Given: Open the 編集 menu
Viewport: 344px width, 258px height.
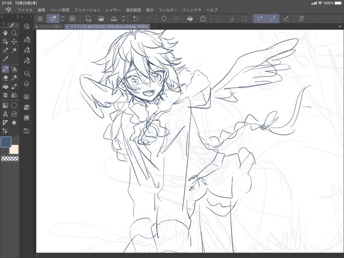Looking at the screenshot, I should (x=41, y=10).
